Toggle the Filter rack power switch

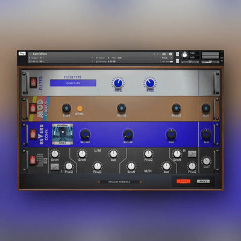point(33,83)
